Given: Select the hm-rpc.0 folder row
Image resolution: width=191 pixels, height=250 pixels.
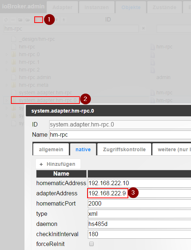Looking at the screenshot, I should [29, 54].
